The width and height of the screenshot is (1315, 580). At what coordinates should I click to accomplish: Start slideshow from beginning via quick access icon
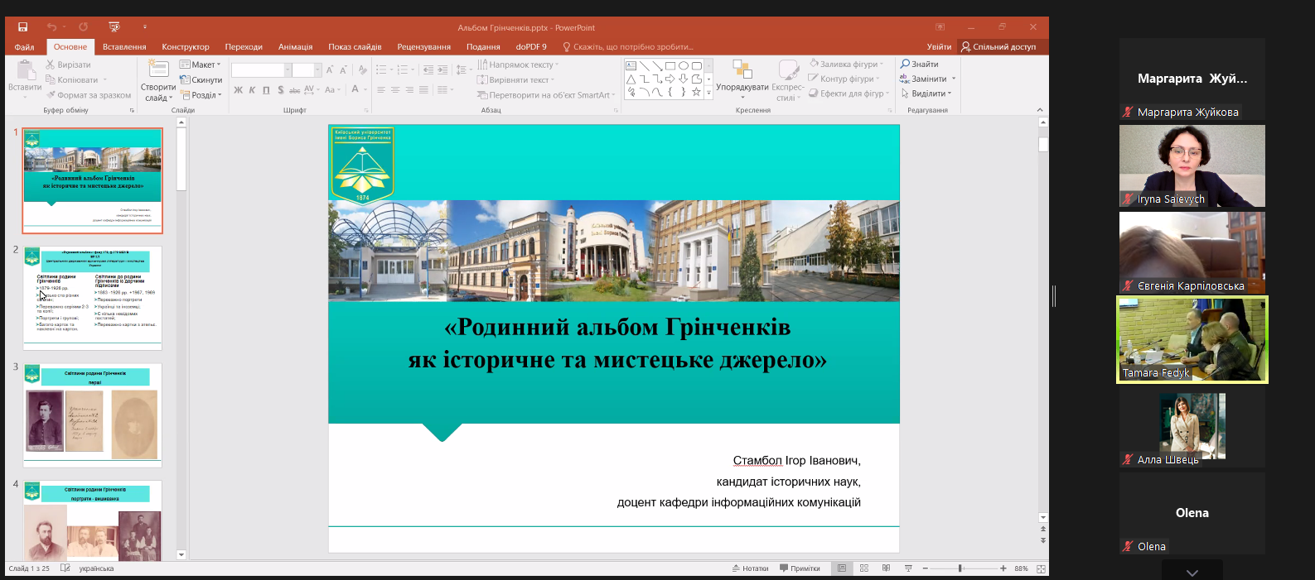pyautogui.click(x=114, y=27)
